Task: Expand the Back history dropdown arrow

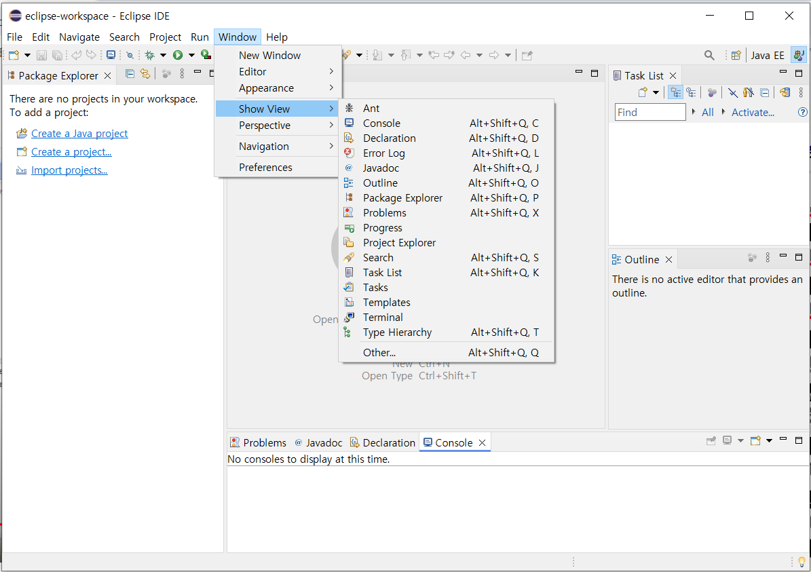Action: [x=479, y=56]
